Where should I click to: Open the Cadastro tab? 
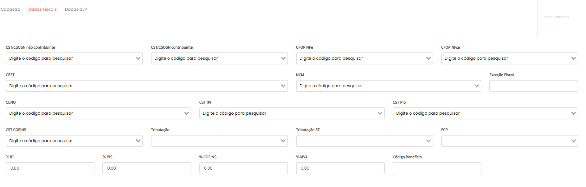(x=10, y=9)
